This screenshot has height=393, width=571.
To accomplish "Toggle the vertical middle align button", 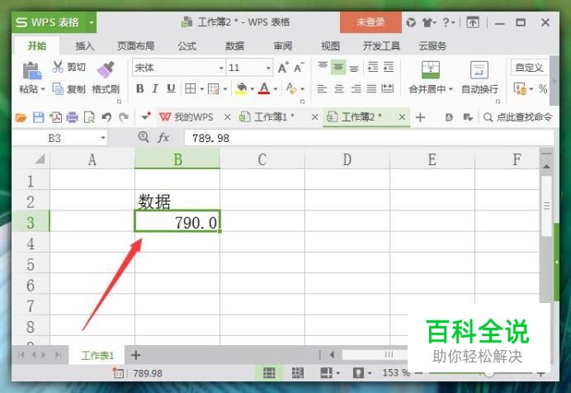I will (338, 67).
